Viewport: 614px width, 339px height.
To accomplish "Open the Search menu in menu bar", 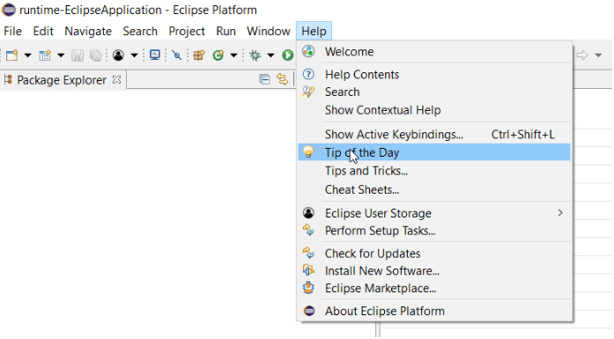I will (x=140, y=32).
